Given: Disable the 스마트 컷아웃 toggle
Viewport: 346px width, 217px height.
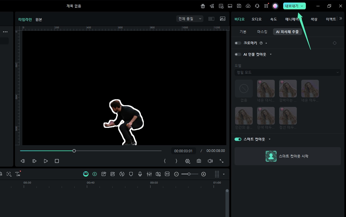Looking at the screenshot, I should click(238, 139).
